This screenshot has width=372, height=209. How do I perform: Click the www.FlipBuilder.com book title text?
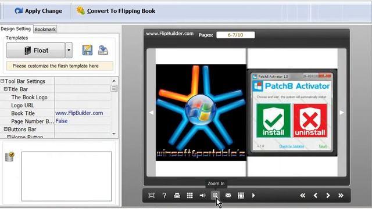click(x=170, y=34)
